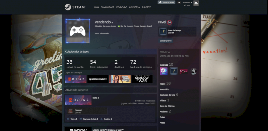Open the Inventário sidebar link
Screen dimensions: 268x131
164,89
